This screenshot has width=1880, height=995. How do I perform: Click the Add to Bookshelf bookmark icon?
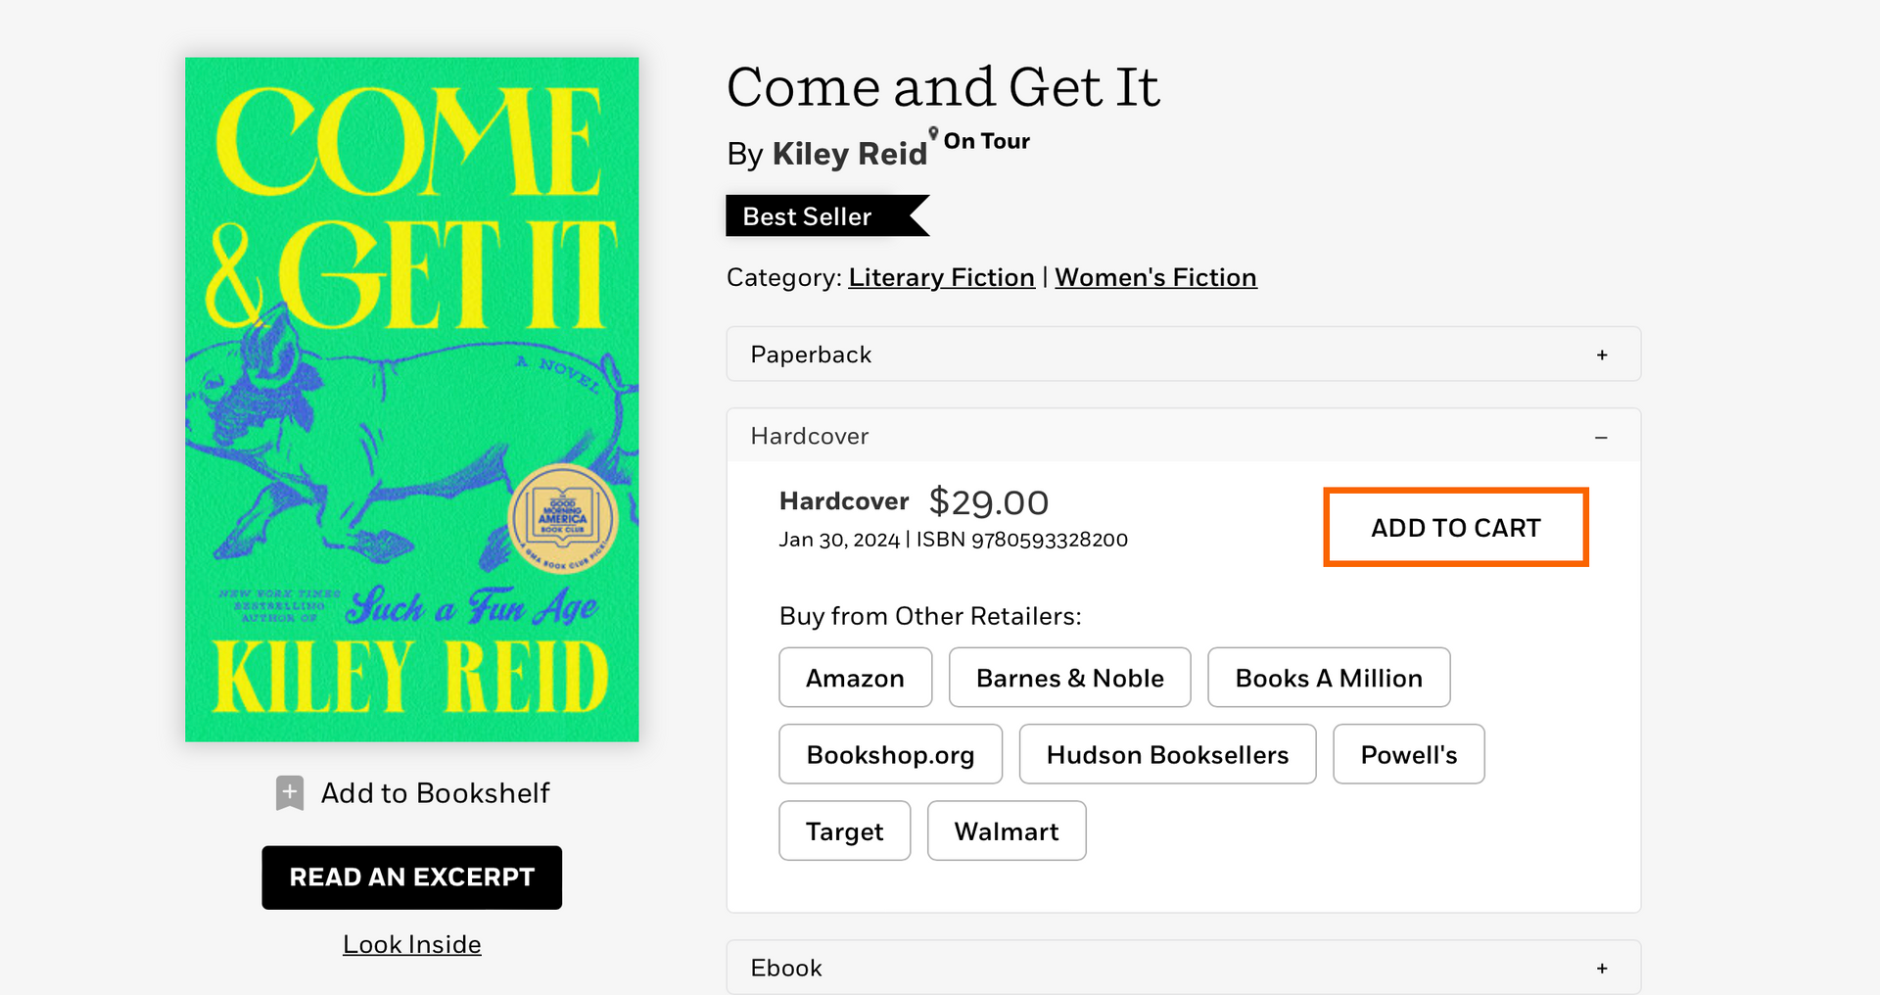290,792
